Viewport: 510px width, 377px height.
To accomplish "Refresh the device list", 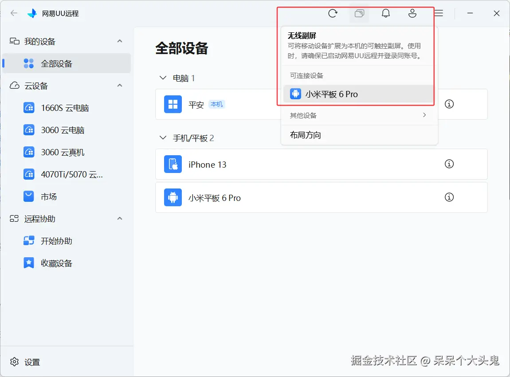I will (333, 13).
